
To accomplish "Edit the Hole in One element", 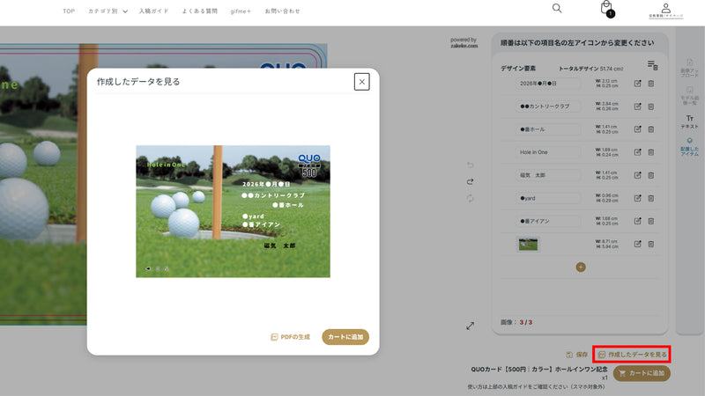I will click(x=637, y=152).
